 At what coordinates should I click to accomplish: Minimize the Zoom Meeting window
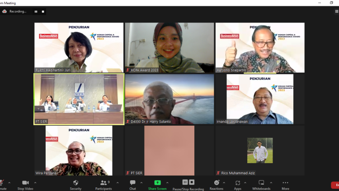320,3
